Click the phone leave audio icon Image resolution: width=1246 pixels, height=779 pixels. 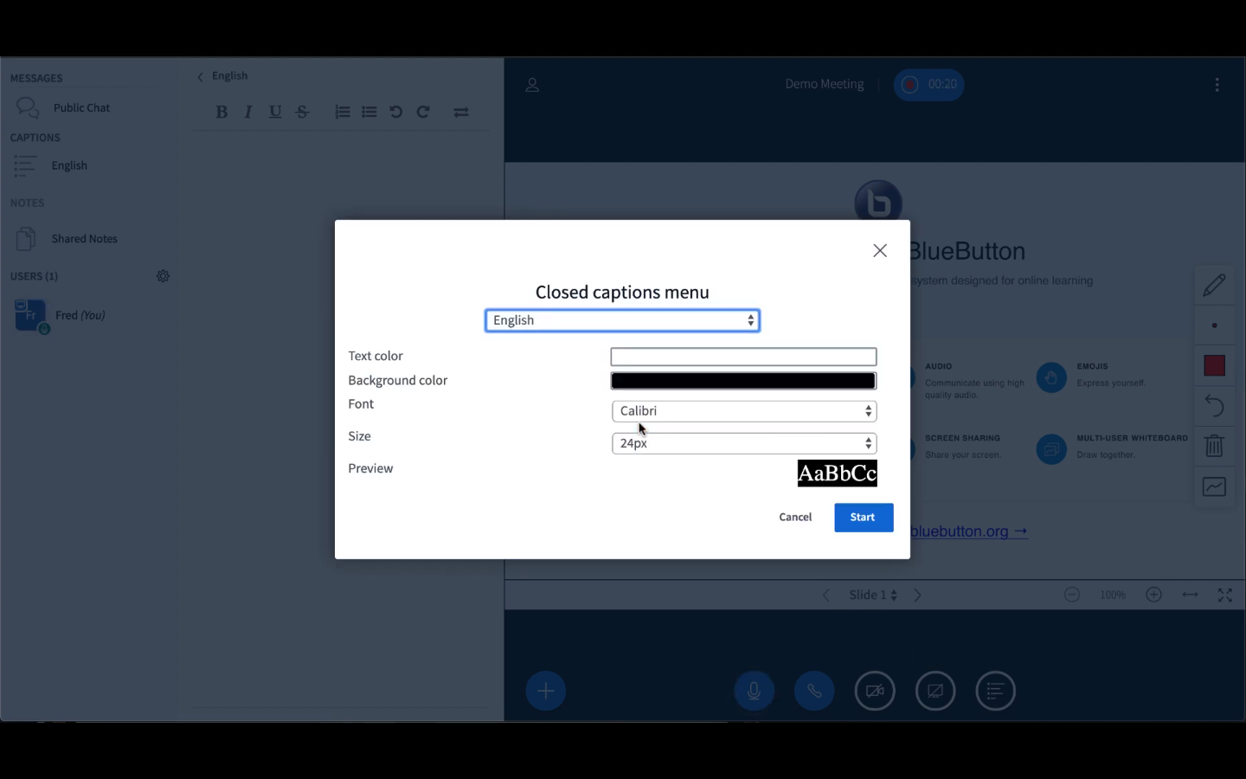(814, 691)
